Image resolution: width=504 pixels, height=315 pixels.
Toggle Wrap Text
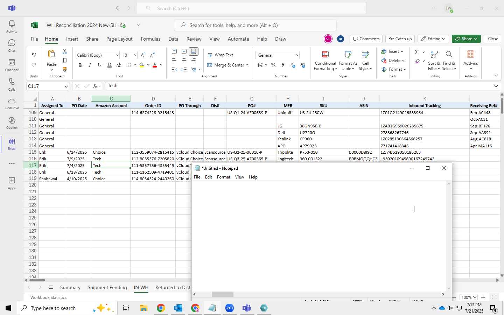pyautogui.click(x=220, y=55)
